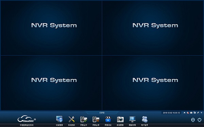Image resolution: width=204 pixels, height=127 pixels.
Task: Open system settings wrench-and-screwdriver icon
Action: pyautogui.click(x=71, y=119)
